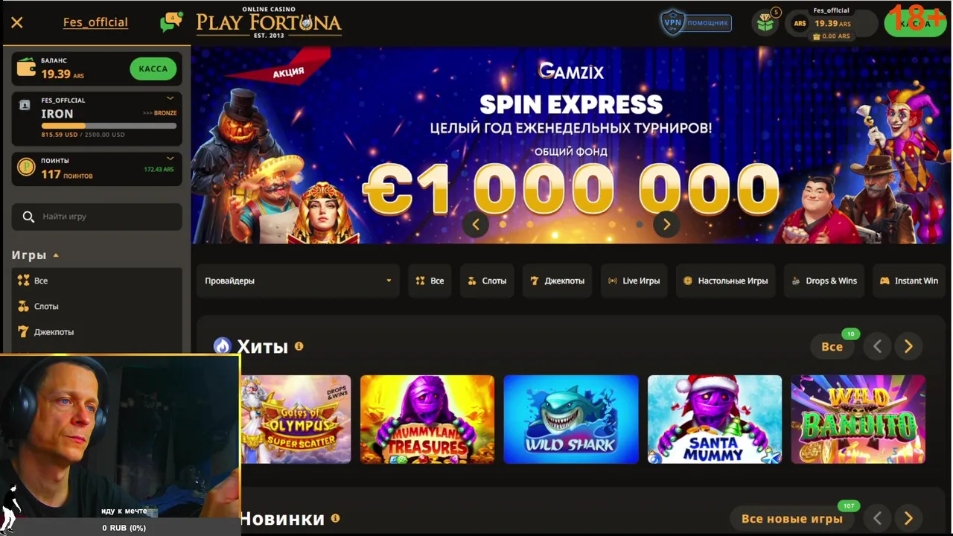953x536 pixels.
Task: Select the Слоты category tab
Action: (487, 281)
